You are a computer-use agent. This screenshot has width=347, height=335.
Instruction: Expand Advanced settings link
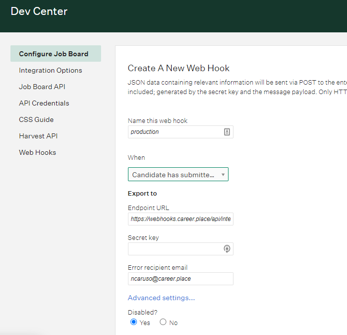[161, 298]
